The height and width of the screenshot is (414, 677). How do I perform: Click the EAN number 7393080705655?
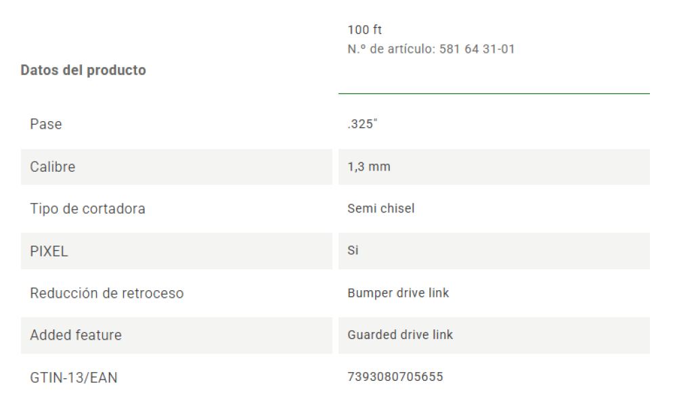395,377
